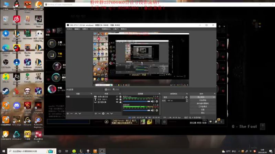This screenshot has height=154, width=275.
Task: Open source properties via gear button above panels
Action: 108,90
